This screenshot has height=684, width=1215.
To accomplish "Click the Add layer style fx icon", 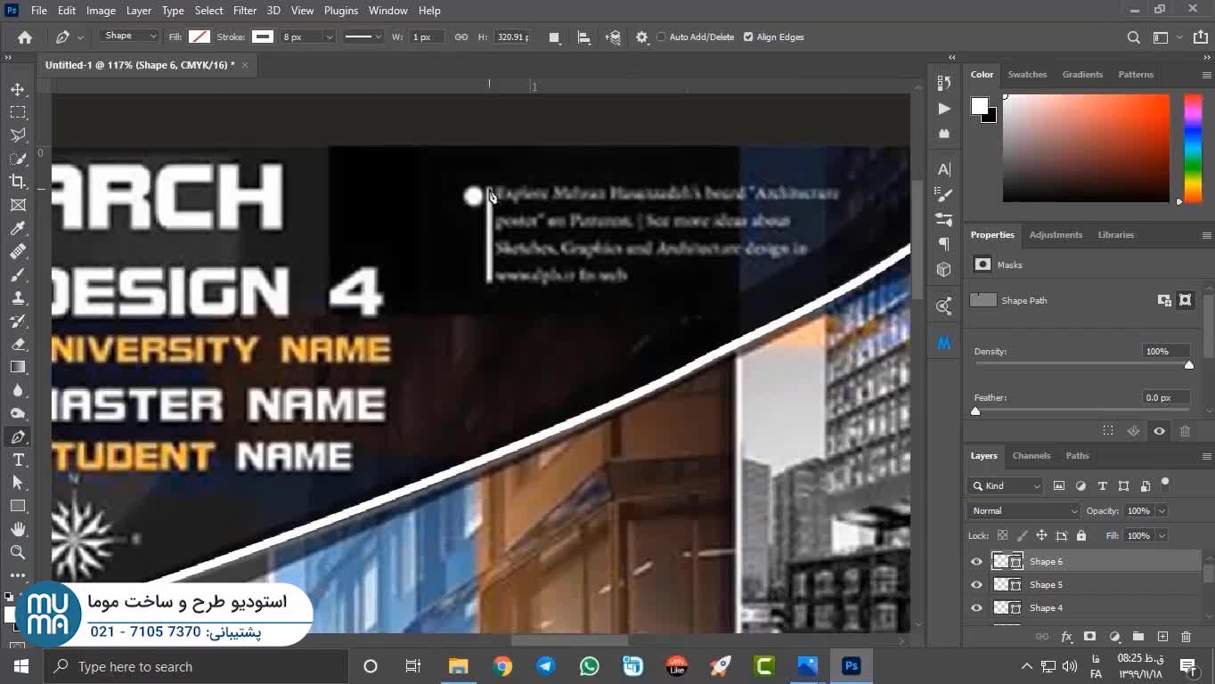I will click(1066, 637).
